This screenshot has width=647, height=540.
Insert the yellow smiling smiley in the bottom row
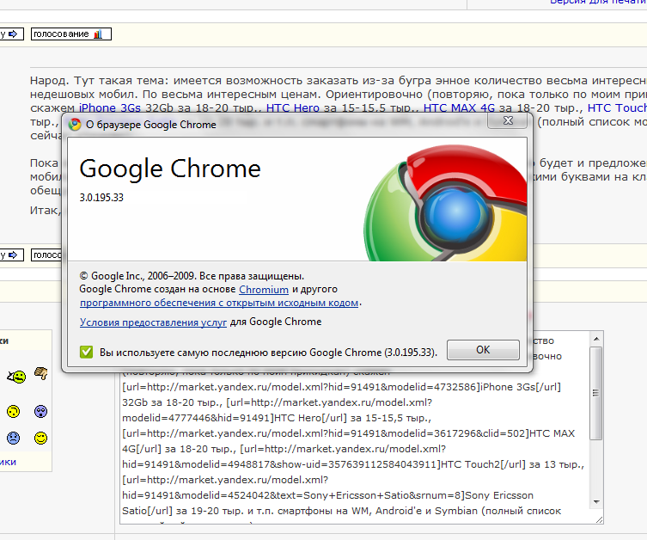click(40, 438)
